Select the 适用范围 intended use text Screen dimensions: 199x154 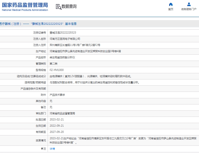(95, 82)
